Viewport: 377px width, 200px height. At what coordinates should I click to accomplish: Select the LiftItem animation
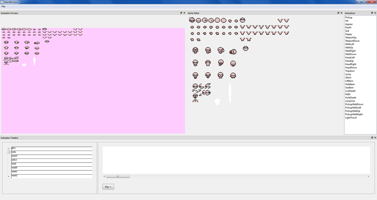tap(360, 81)
